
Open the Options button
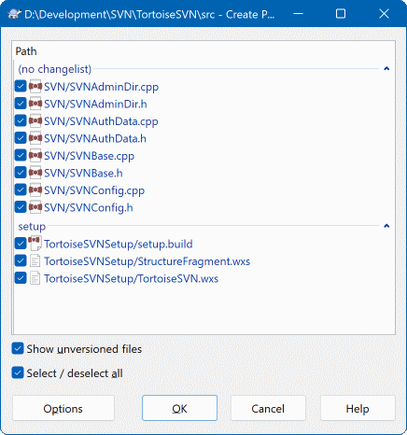click(x=63, y=408)
